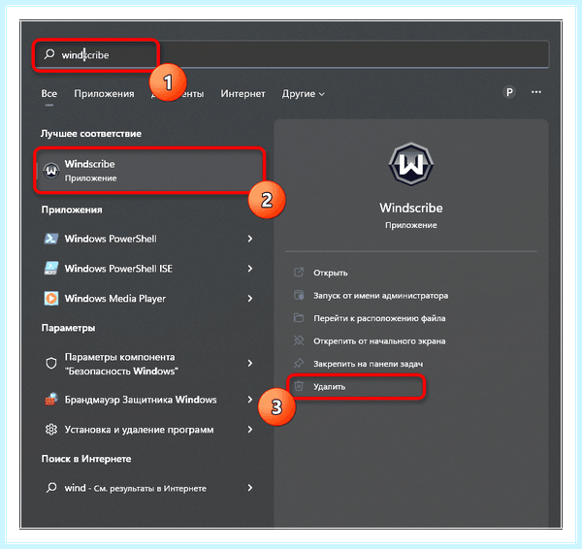Click the Windscribe title in details pane

[411, 208]
